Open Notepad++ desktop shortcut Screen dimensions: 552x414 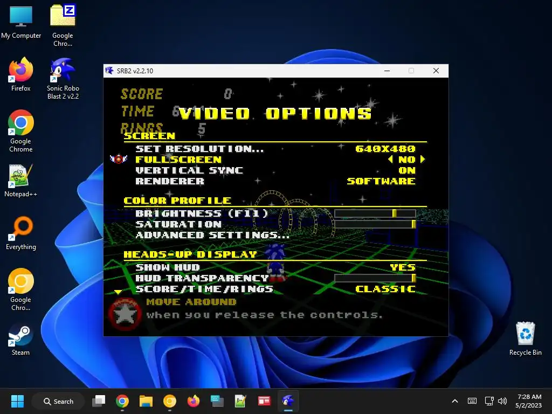pos(21,180)
